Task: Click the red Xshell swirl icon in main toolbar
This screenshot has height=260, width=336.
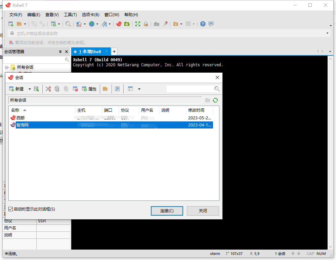Action: 119,24
